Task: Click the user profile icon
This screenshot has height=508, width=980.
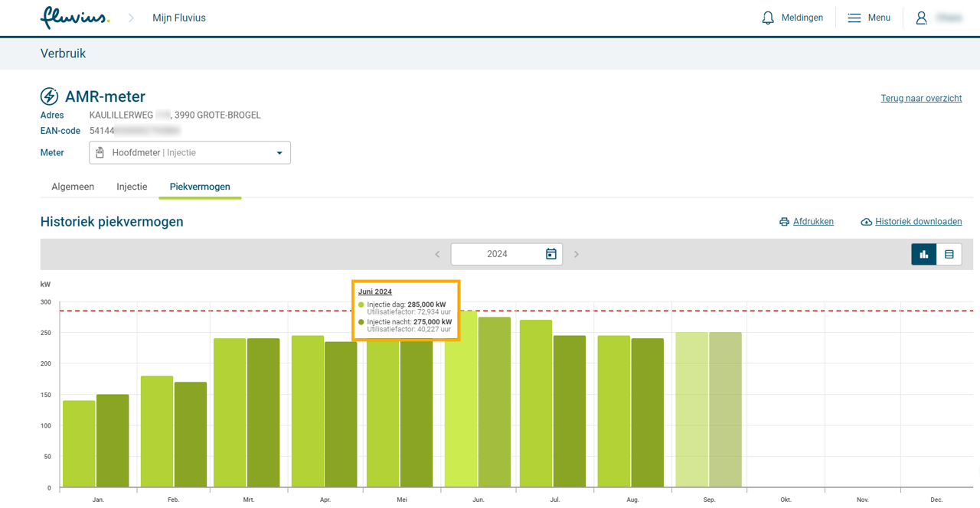Action: tap(922, 18)
